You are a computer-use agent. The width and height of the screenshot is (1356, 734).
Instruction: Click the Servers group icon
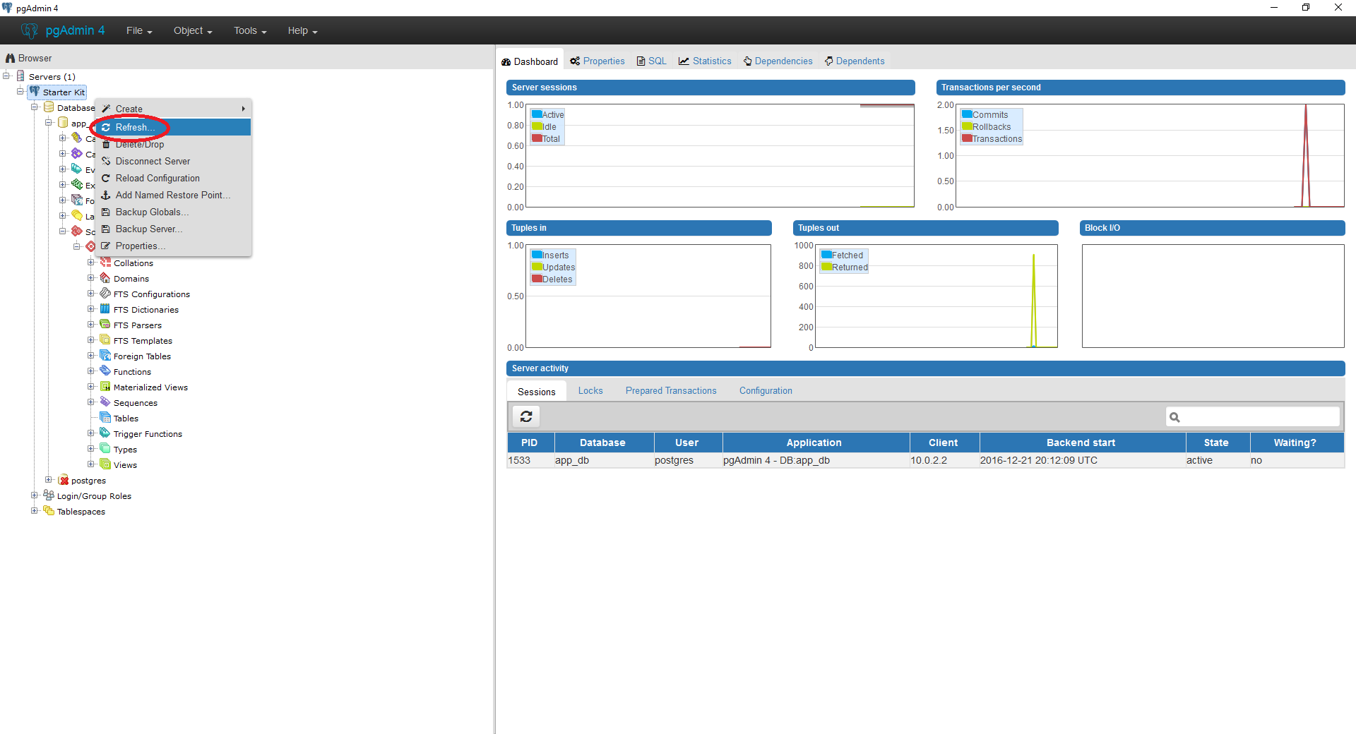coord(20,76)
